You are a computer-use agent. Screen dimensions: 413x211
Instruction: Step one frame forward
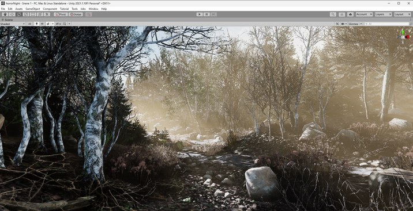pos(213,14)
